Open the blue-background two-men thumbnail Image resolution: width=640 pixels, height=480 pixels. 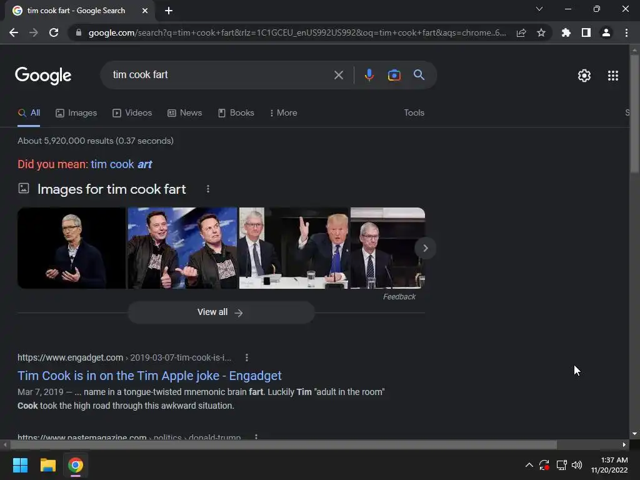click(182, 248)
